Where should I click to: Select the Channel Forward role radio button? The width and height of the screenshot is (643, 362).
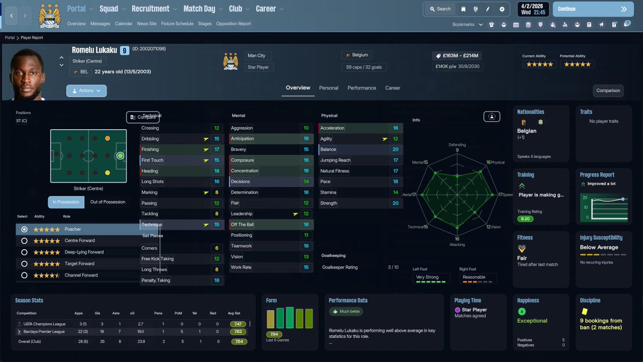click(24, 275)
